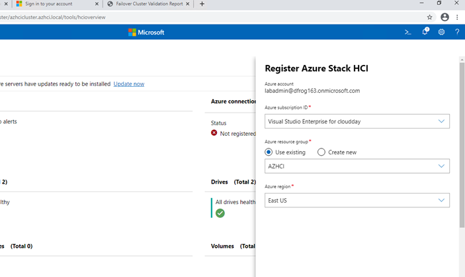Click the green drives healthy checkmark
The width and height of the screenshot is (465, 277).
coord(220,213)
